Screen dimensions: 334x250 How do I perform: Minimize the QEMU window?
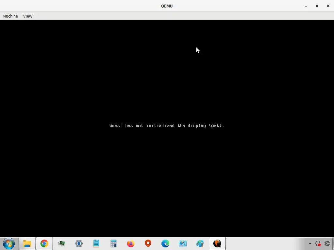coord(306,6)
